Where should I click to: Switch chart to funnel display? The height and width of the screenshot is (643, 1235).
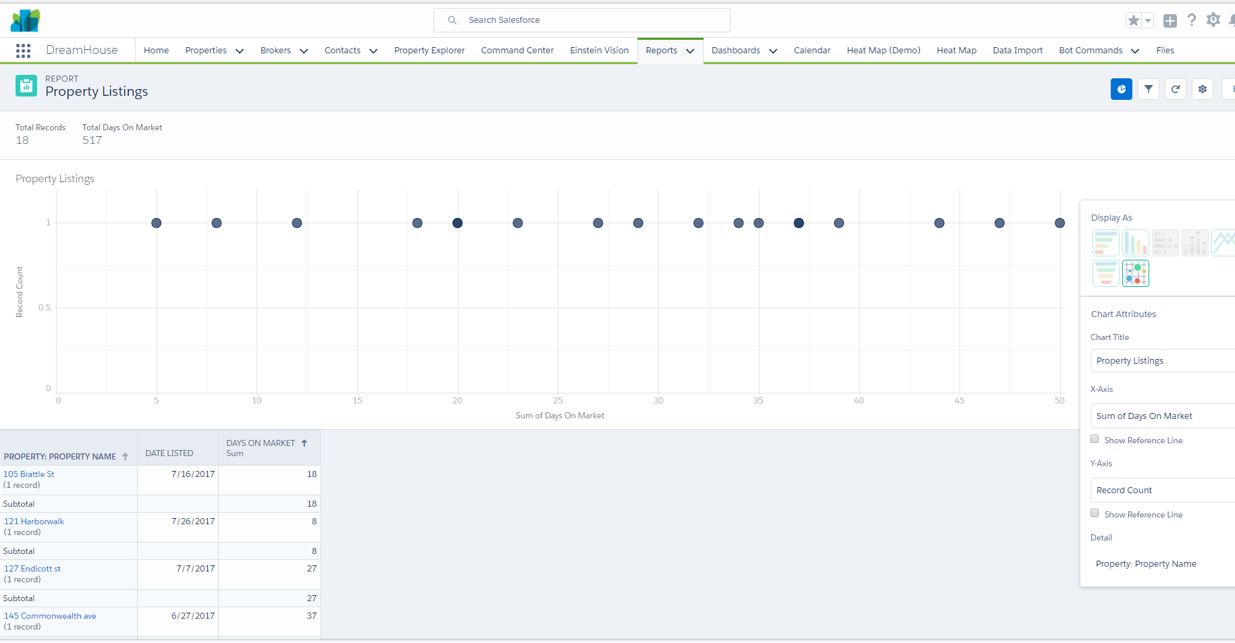(x=1105, y=273)
